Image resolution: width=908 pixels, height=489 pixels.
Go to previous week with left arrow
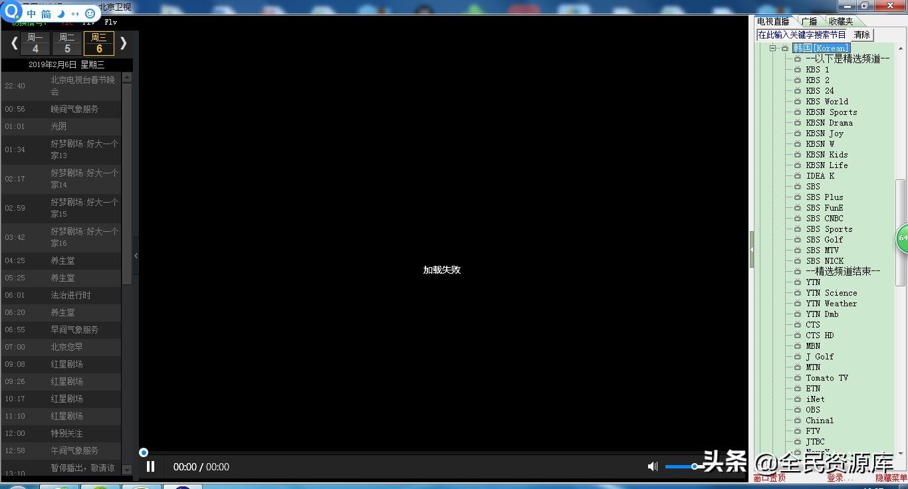click(x=14, y=44)
